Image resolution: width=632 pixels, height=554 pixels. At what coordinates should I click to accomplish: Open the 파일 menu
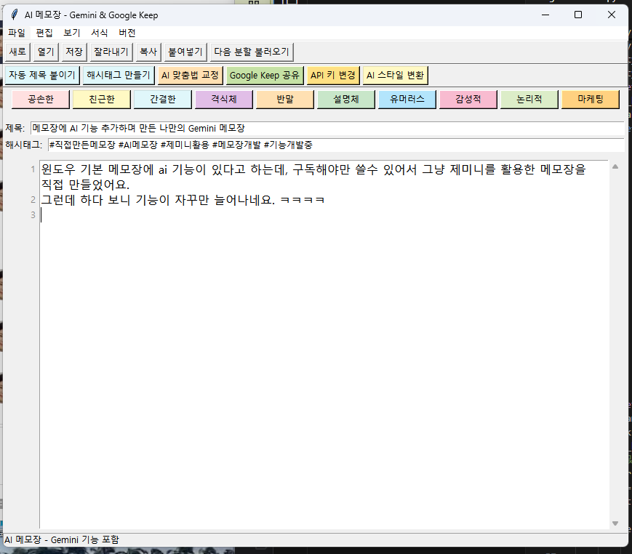[x=17, y=33]
